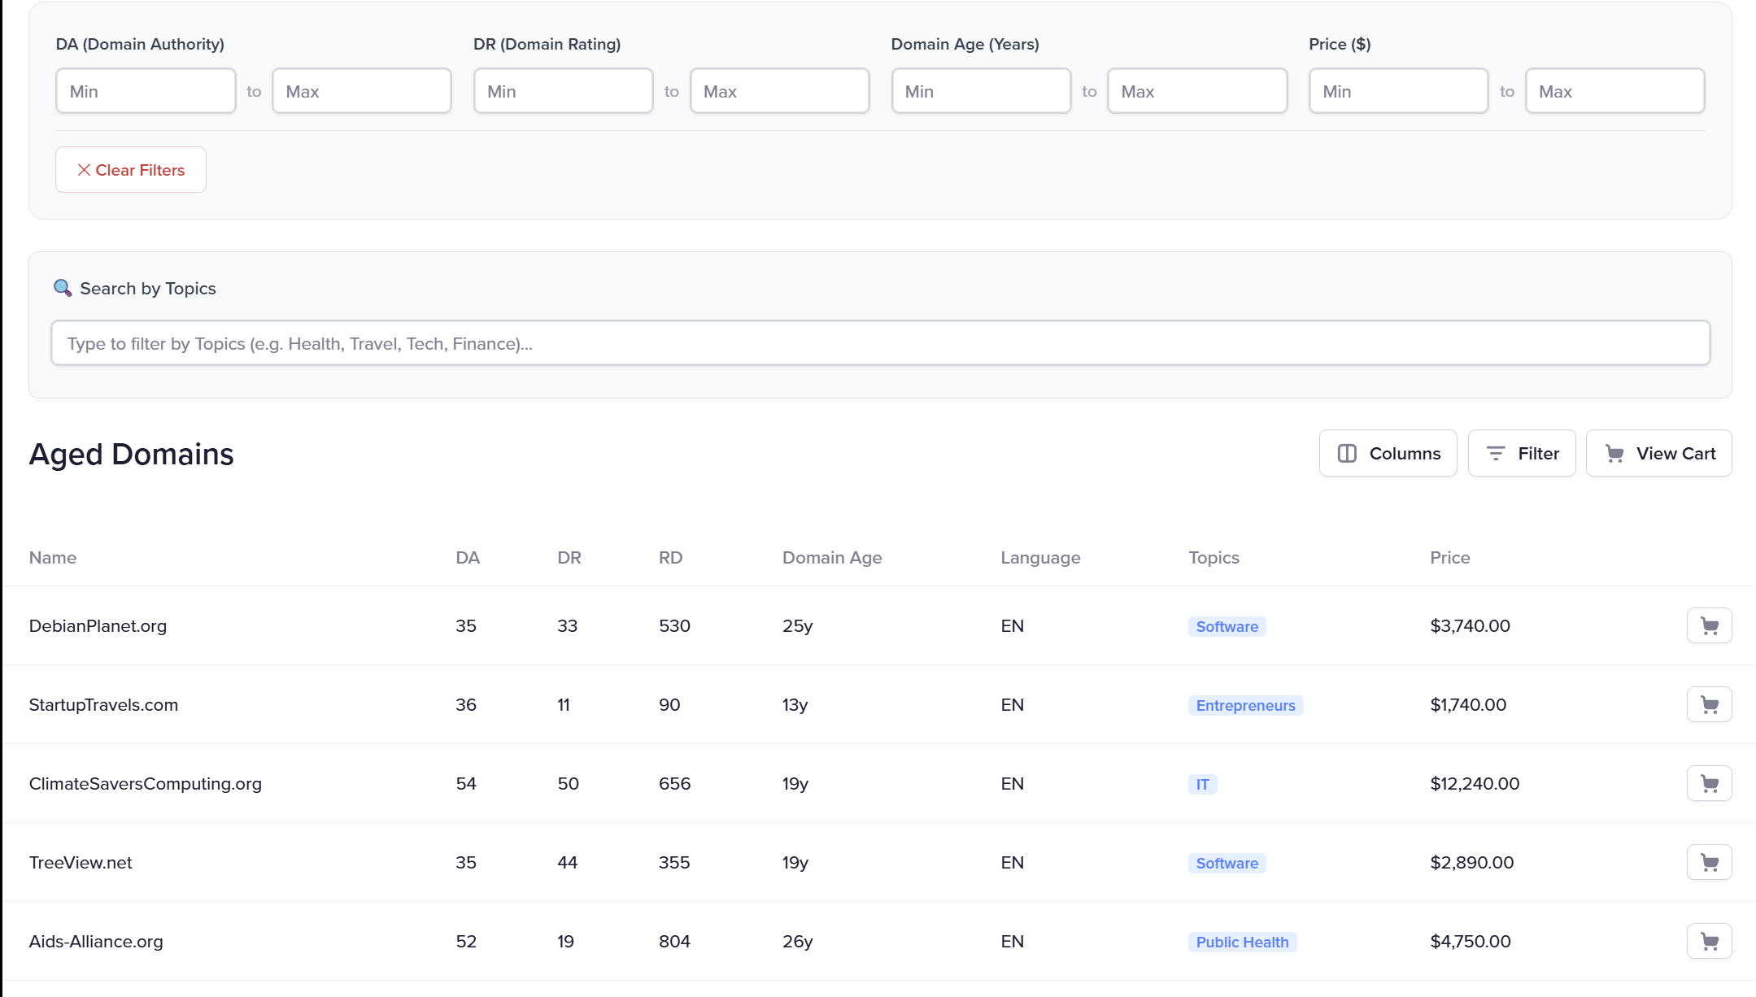Open the Filter options
Viewport: 1756px width, 997px height.
click(x=1521, y=453)
